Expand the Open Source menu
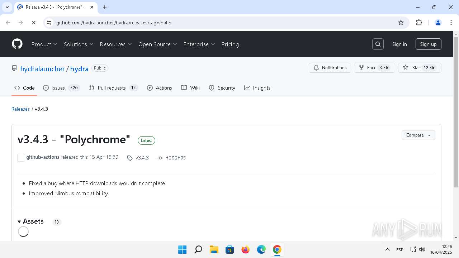The width and height of the screenshot is (459, 258). coord(157,44)
